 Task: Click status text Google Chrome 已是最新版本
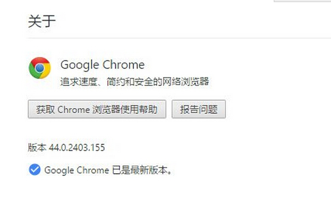click(108, 170)
